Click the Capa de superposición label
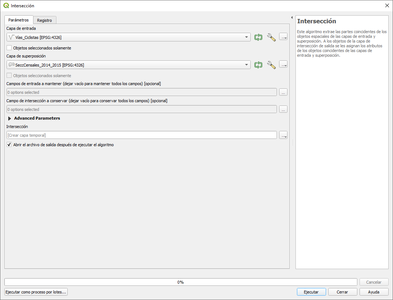 (x=26, y=56)
